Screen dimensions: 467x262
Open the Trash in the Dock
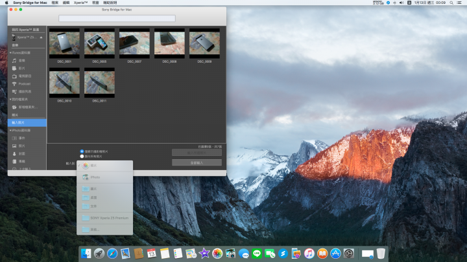coord(381,254)
